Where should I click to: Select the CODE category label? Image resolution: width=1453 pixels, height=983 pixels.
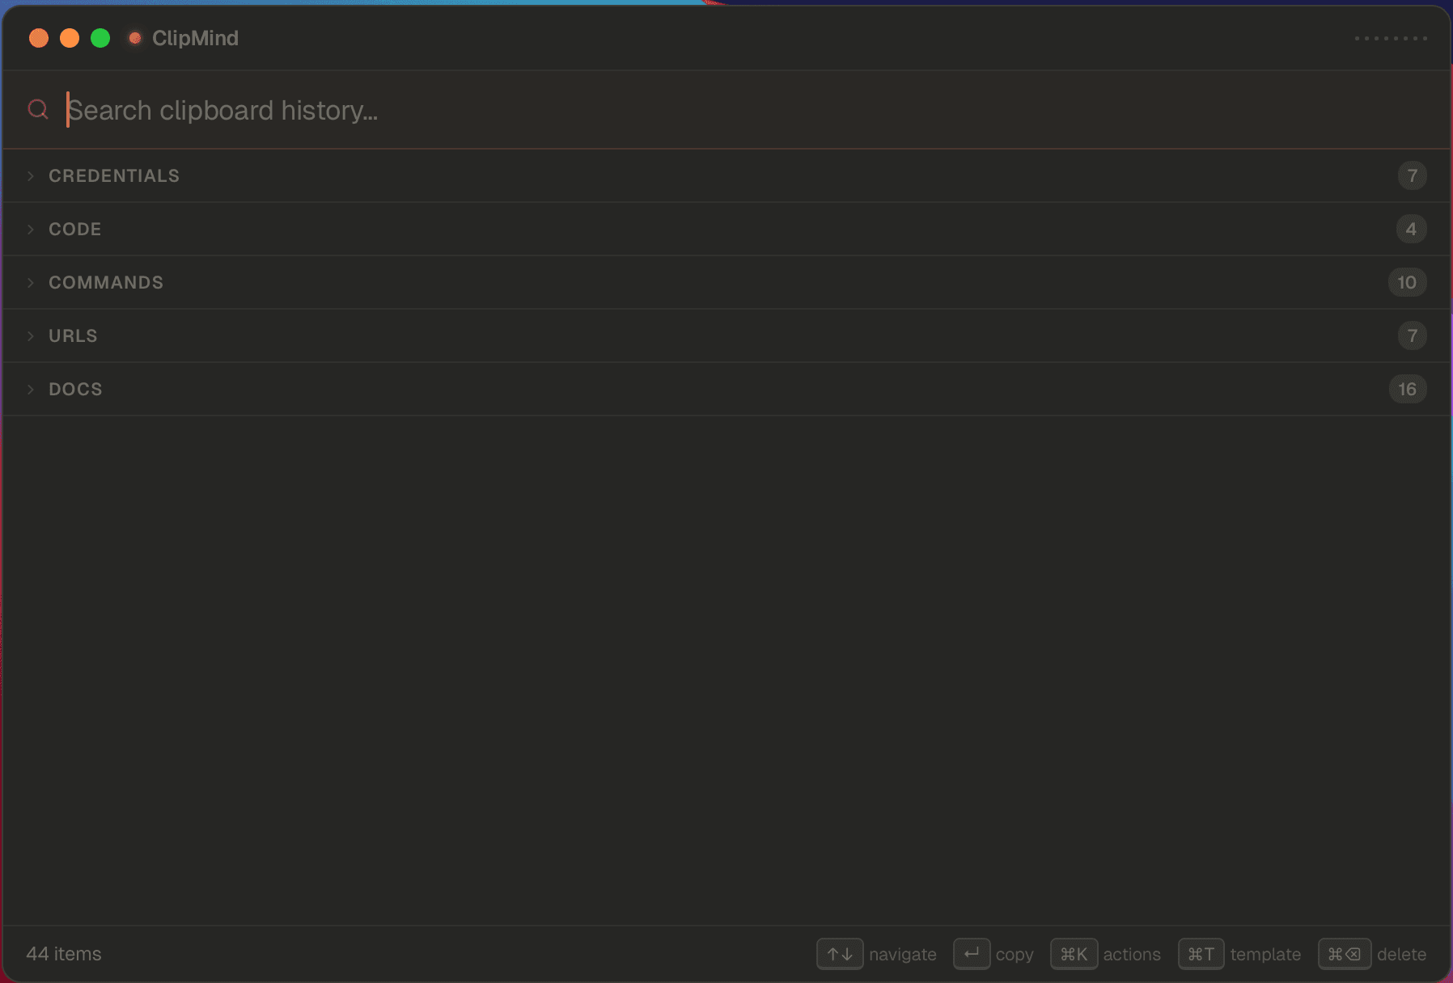click(75, 229)
